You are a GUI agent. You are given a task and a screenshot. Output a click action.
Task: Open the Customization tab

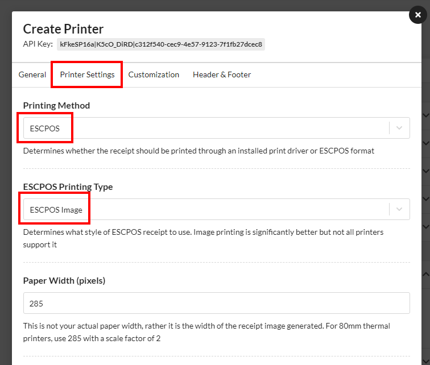coord(154,74)
